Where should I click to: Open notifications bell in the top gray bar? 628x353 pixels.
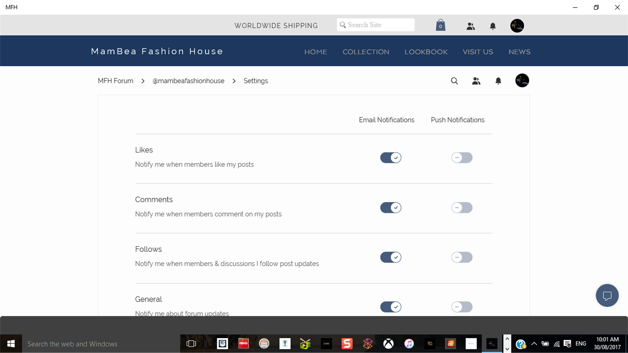(493, 26)
